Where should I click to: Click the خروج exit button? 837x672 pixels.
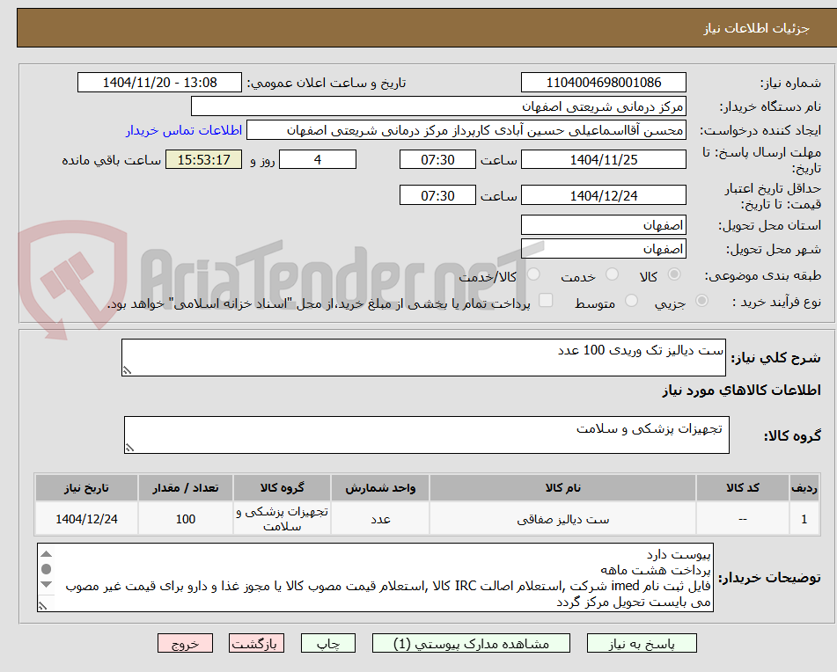click(x=185, y=643)
